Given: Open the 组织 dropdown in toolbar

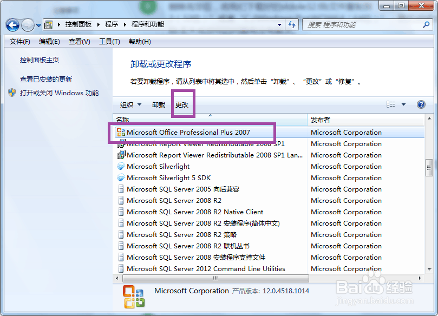Looking at the screenshot, I should [x=130, y=104].
